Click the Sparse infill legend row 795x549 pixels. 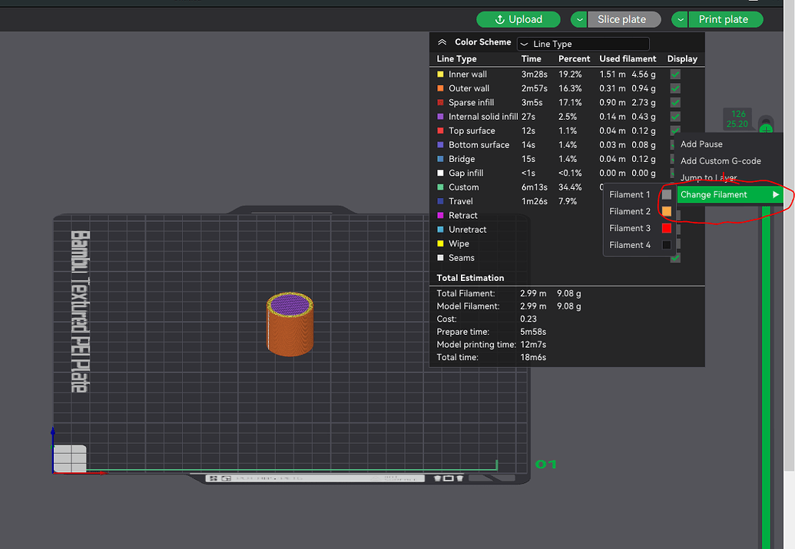(x=567, y=103)
